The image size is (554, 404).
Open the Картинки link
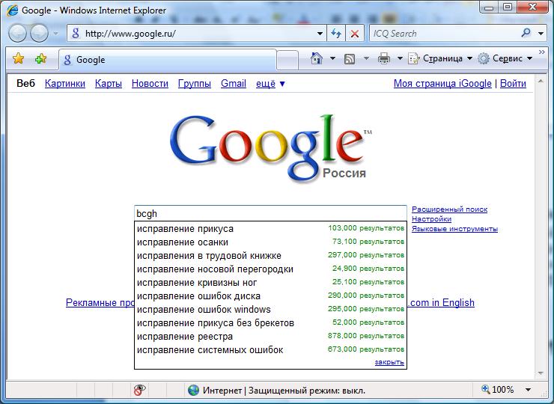65,83
